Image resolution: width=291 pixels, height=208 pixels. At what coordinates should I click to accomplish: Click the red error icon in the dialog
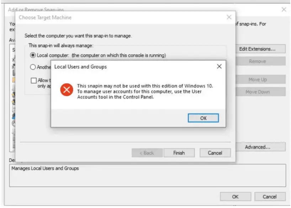pyautogui.click(x=67, y=90)
